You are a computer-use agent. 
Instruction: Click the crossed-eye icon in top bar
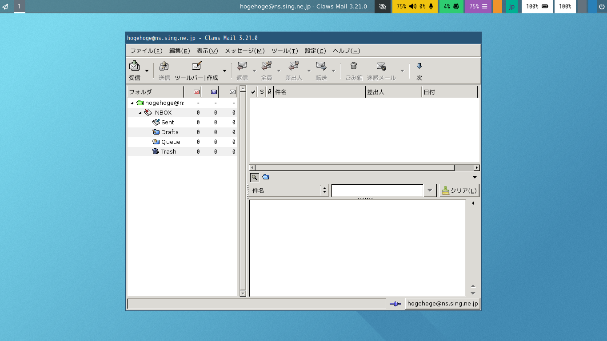(383, 7)
